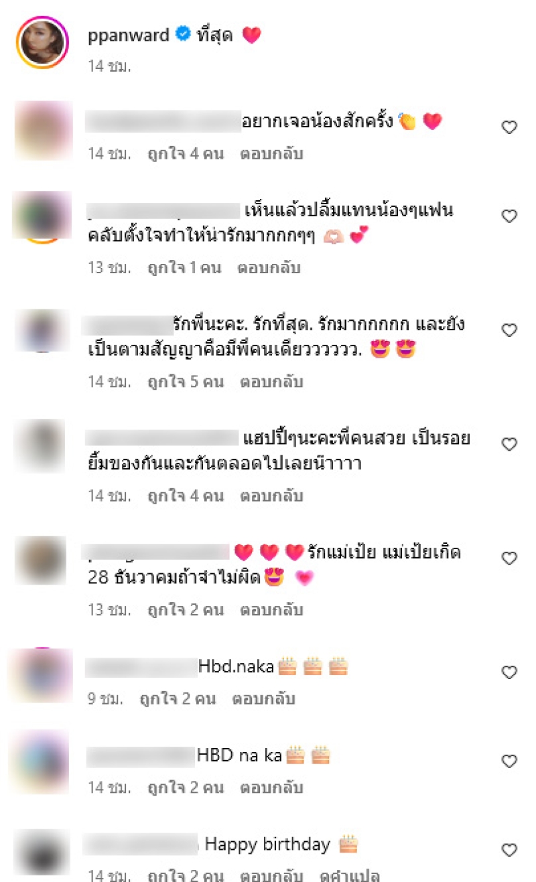This screenshot has height=882, width=536.
Task: Open avatar of 'Hbd.naka' commenter
Action: (43, 674)
